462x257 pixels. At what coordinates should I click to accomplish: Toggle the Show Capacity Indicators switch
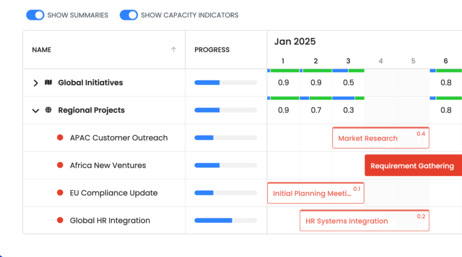[x=129, y=15]
